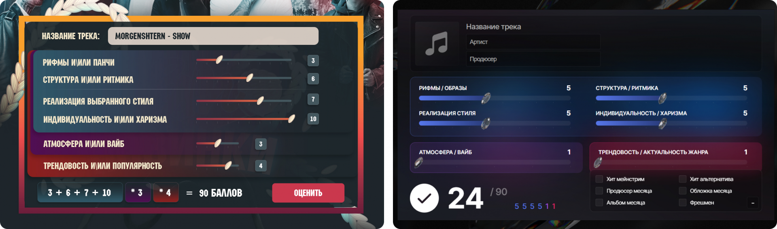Enable the Хит мейнстрим checkbox
Viewport: 777px width, 229px height.
click(599, 179)
